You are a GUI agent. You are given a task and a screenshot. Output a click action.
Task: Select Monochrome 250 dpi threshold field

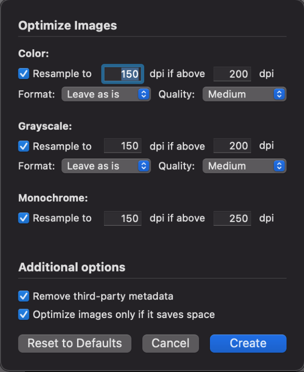232,218
